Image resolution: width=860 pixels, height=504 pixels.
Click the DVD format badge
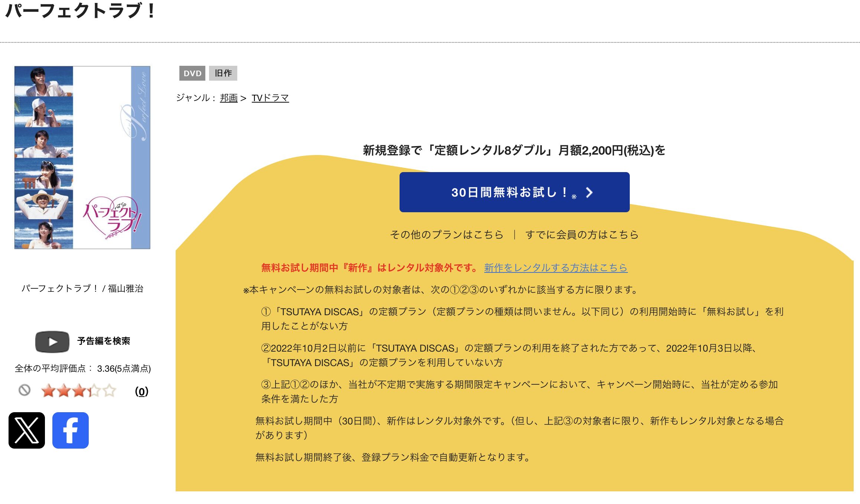pyautogui.click(x=192, y=73)
